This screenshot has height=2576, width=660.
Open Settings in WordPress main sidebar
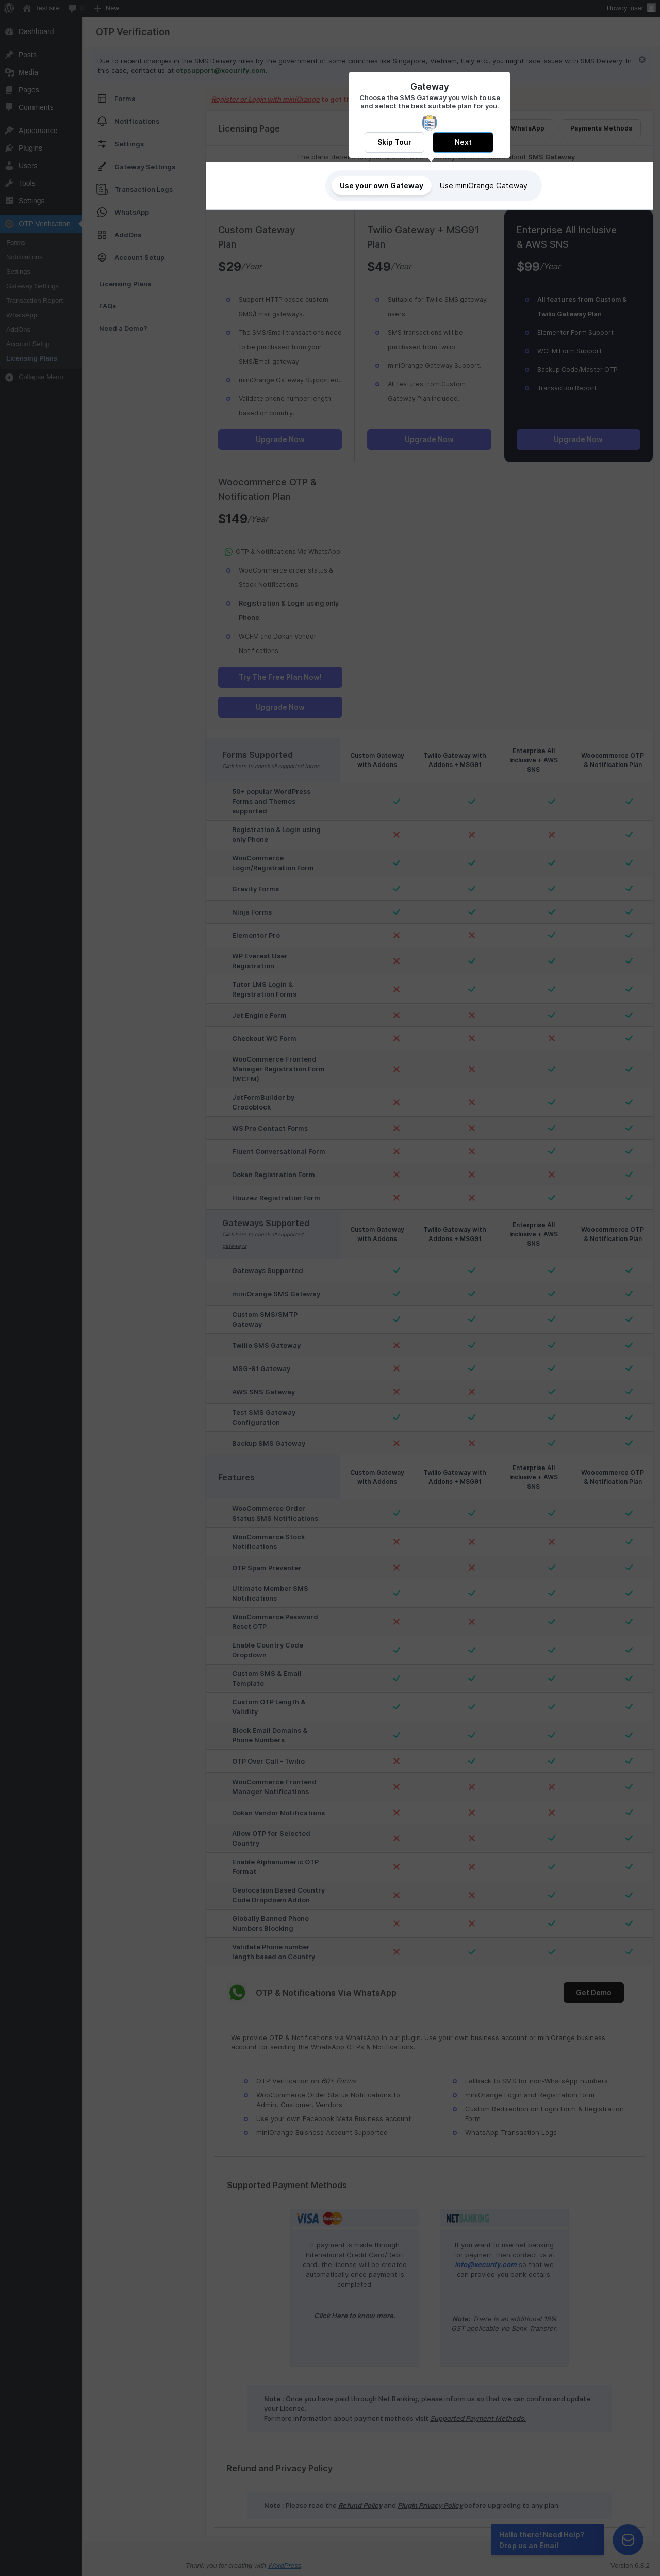point(31,201)
